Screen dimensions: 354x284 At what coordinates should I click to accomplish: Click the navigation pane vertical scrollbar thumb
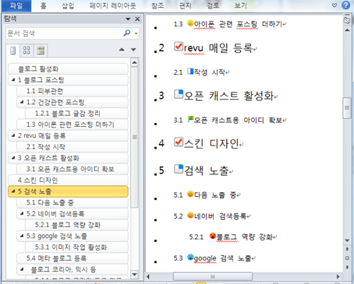[x=134, y=137]
